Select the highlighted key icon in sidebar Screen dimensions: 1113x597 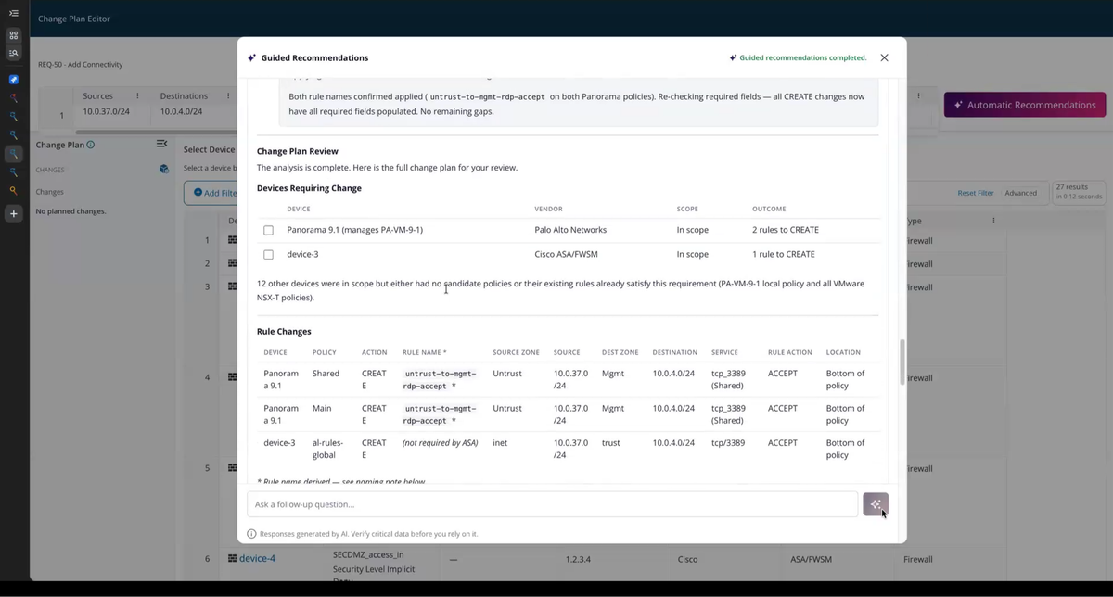tap(14, 154)
